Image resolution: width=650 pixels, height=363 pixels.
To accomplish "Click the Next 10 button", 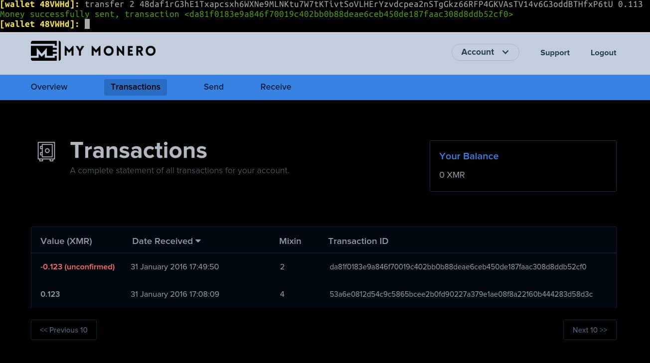I will pyautogui.click(x=590, y=330).
